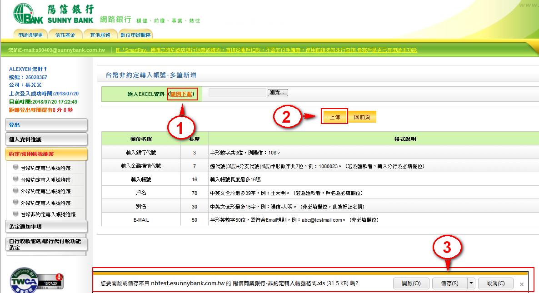The image size is (539, 293).
Task: Open the 設定通知事項 menu
Action: click(46, 227)
